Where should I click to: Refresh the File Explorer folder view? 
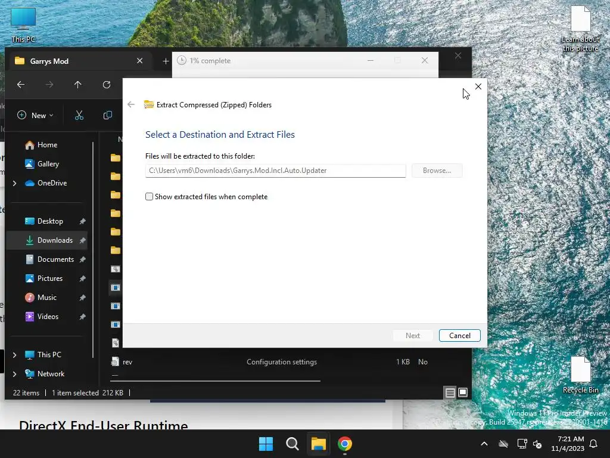[107, 85]
